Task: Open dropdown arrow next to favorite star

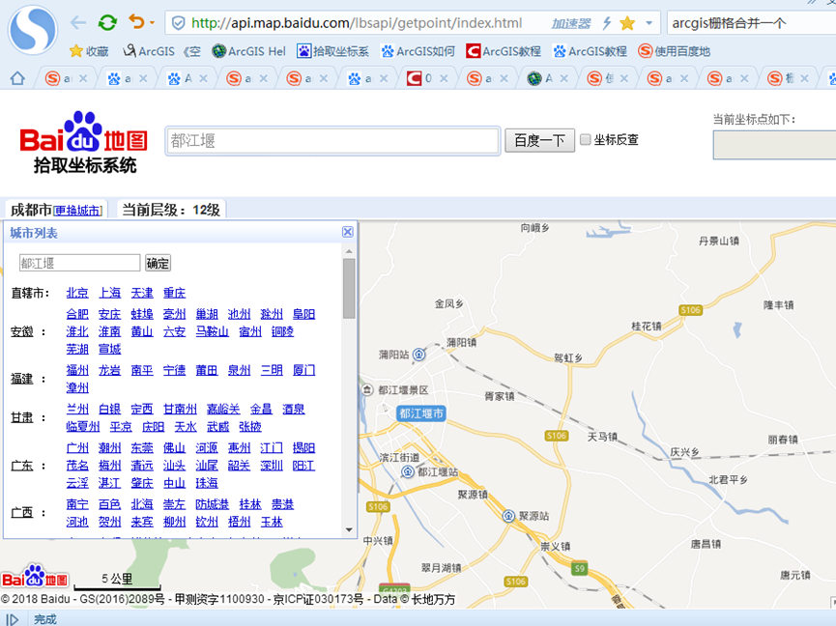Action: click(648, 23)
